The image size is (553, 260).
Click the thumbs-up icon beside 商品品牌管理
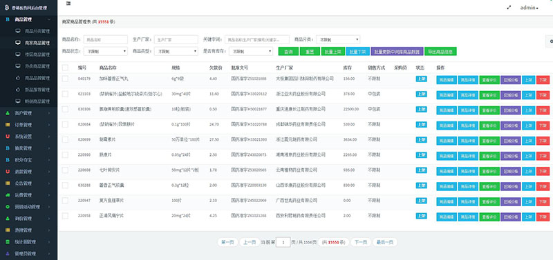pos(18,78)
